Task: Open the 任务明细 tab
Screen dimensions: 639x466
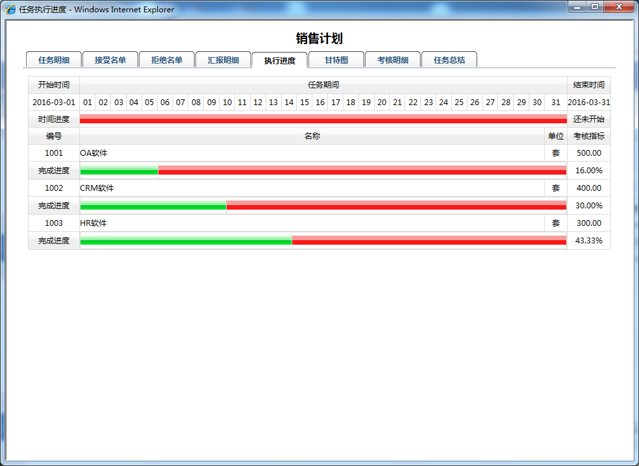Action: pos(54,60)
